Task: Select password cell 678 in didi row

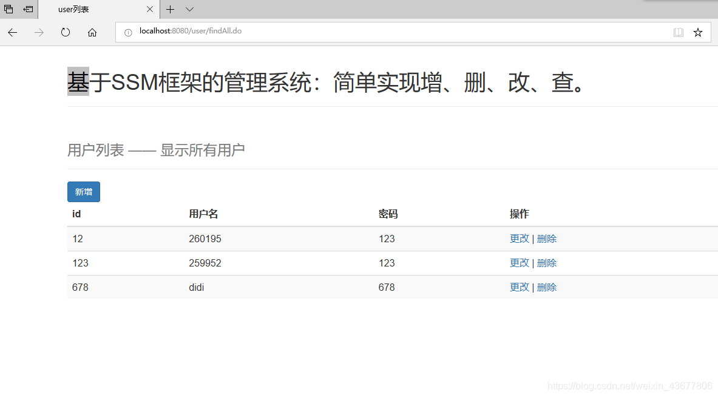Action: click(387, 287)
